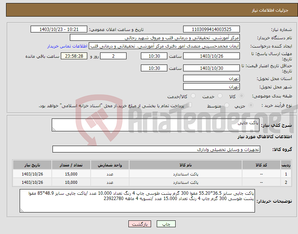
Task: Click the remaining days field showing 2
Action: coord(113,56)
